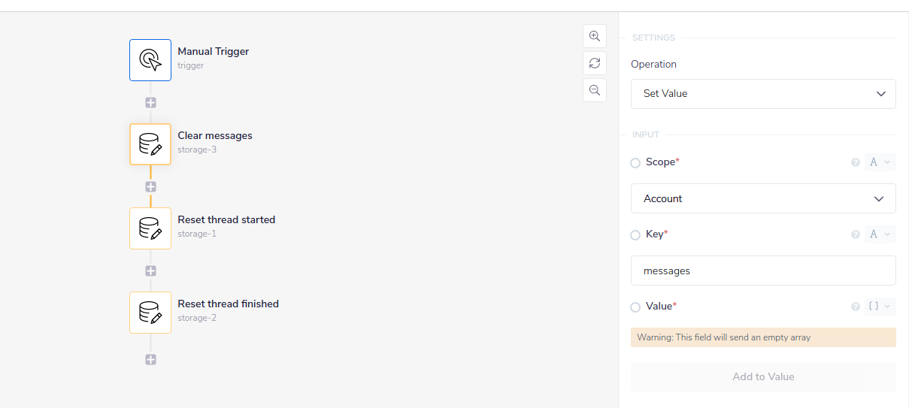The height and width of the screenshot is (408, 909).
Task: Click the messages key input field
Action: coord(763,270)
